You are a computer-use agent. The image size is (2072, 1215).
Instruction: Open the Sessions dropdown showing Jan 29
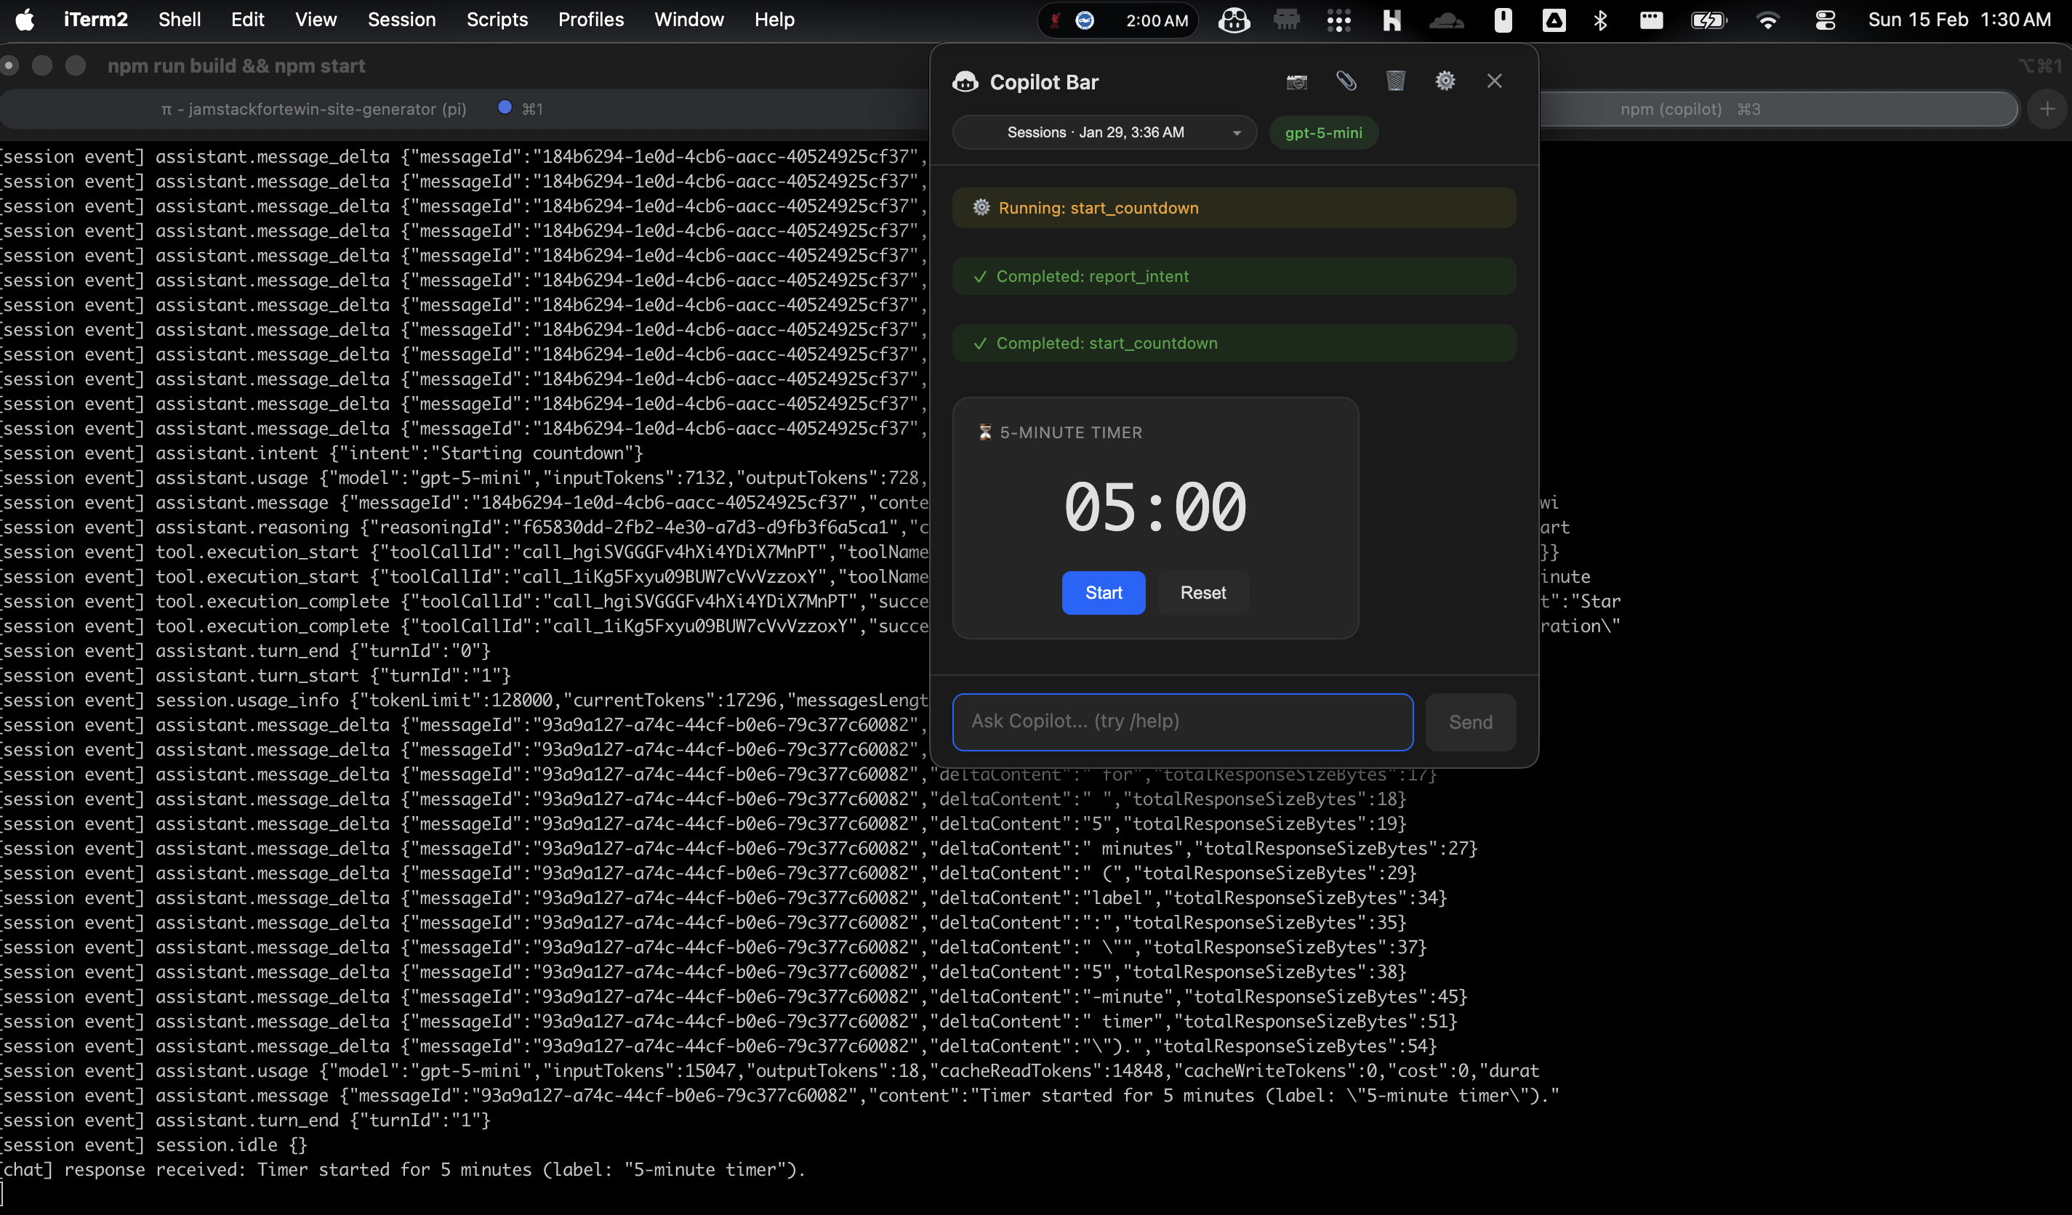tap(1104, 132)
